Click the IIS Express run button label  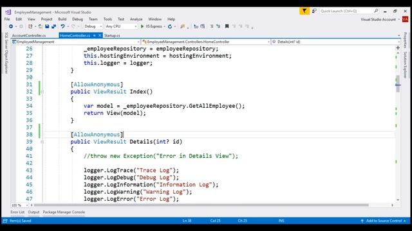154,26
